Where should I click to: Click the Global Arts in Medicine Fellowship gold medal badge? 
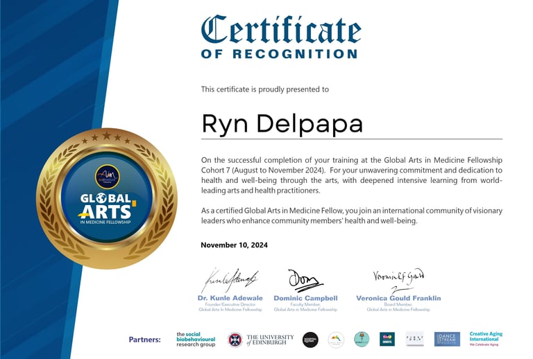[x=107, y=198]
